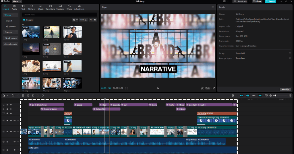Screen dimensions: 294x154
Task: Expand the Brand assets sidebar section
Action: point(11,44)
